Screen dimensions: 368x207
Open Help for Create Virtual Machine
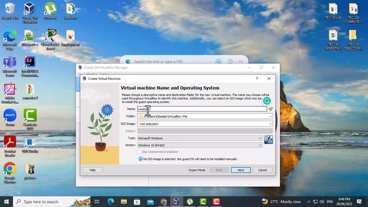[x=93, y=170]
